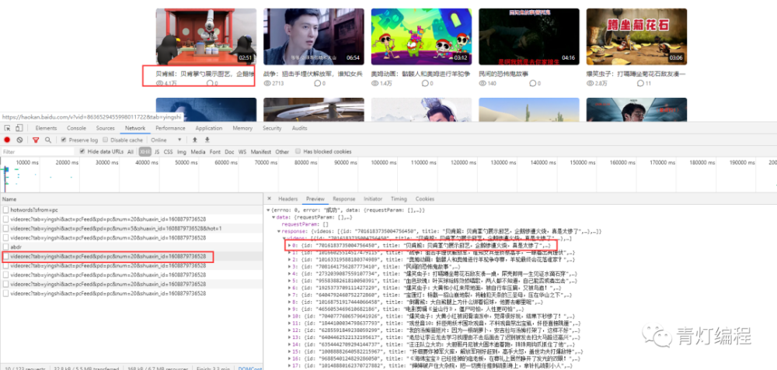Expand video entry 0 in JSON preview
This screenshot has width=777, height=370.
[x=289, y=245]
